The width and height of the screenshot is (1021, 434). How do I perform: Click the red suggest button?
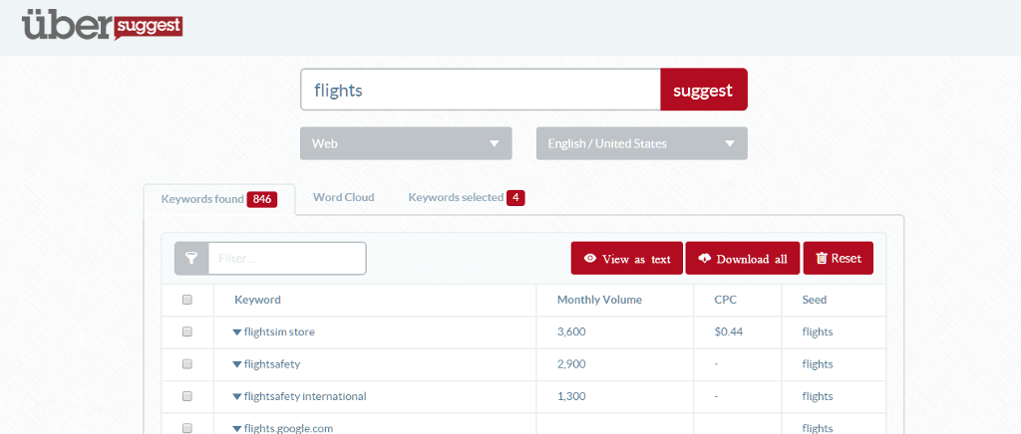[x=704, y=90]
